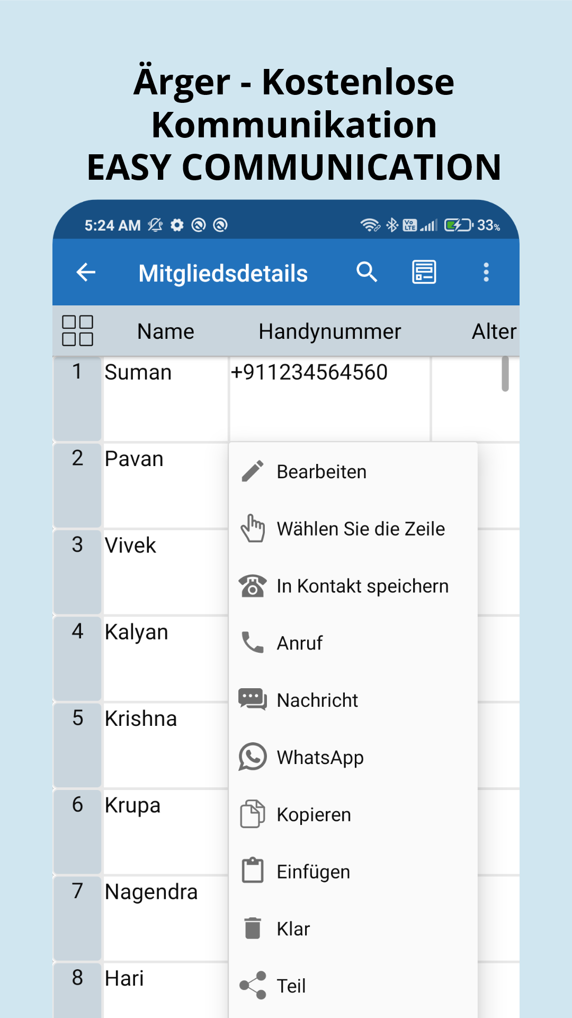Choose Wählen Sie die Zeile option
Viewport: 572px width, 1018px height.
click(353, 529)
